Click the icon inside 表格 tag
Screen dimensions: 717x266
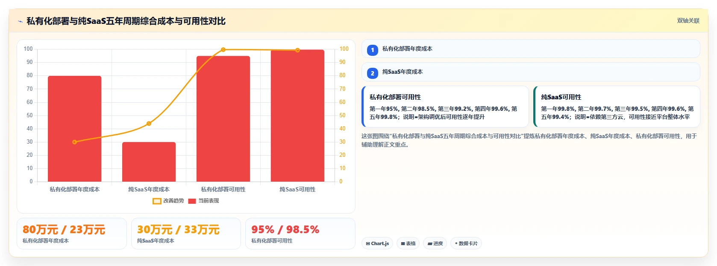click(x=403, y=244)
